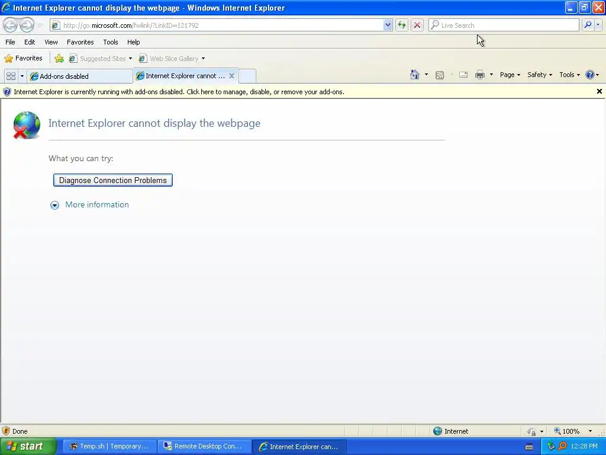
Task: Click the Windows start button
Action: click(x=27, y=446)
